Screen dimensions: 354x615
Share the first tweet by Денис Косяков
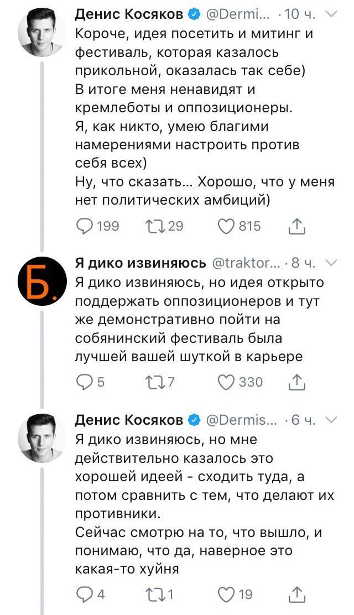[x=297, y=226]
